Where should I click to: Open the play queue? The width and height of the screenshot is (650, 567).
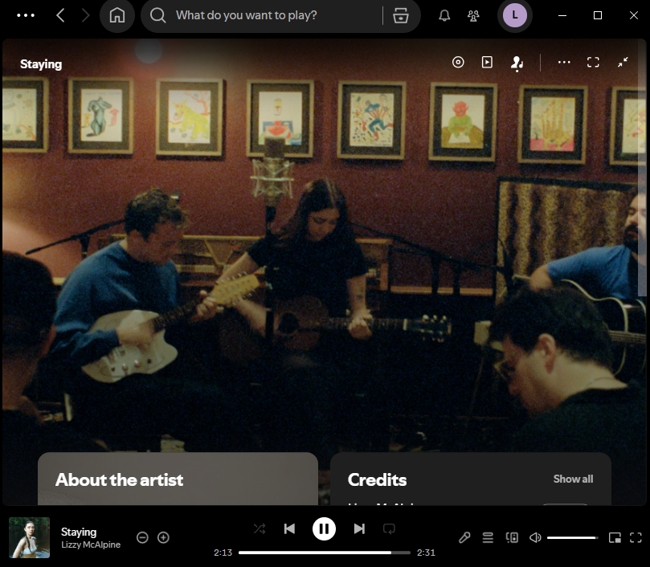pyautogui.click(x=488, y=537)
